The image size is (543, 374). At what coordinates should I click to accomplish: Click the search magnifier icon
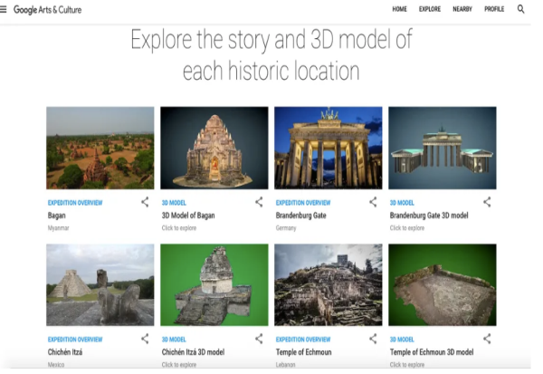pyautogui.click(x=521, y=9)
